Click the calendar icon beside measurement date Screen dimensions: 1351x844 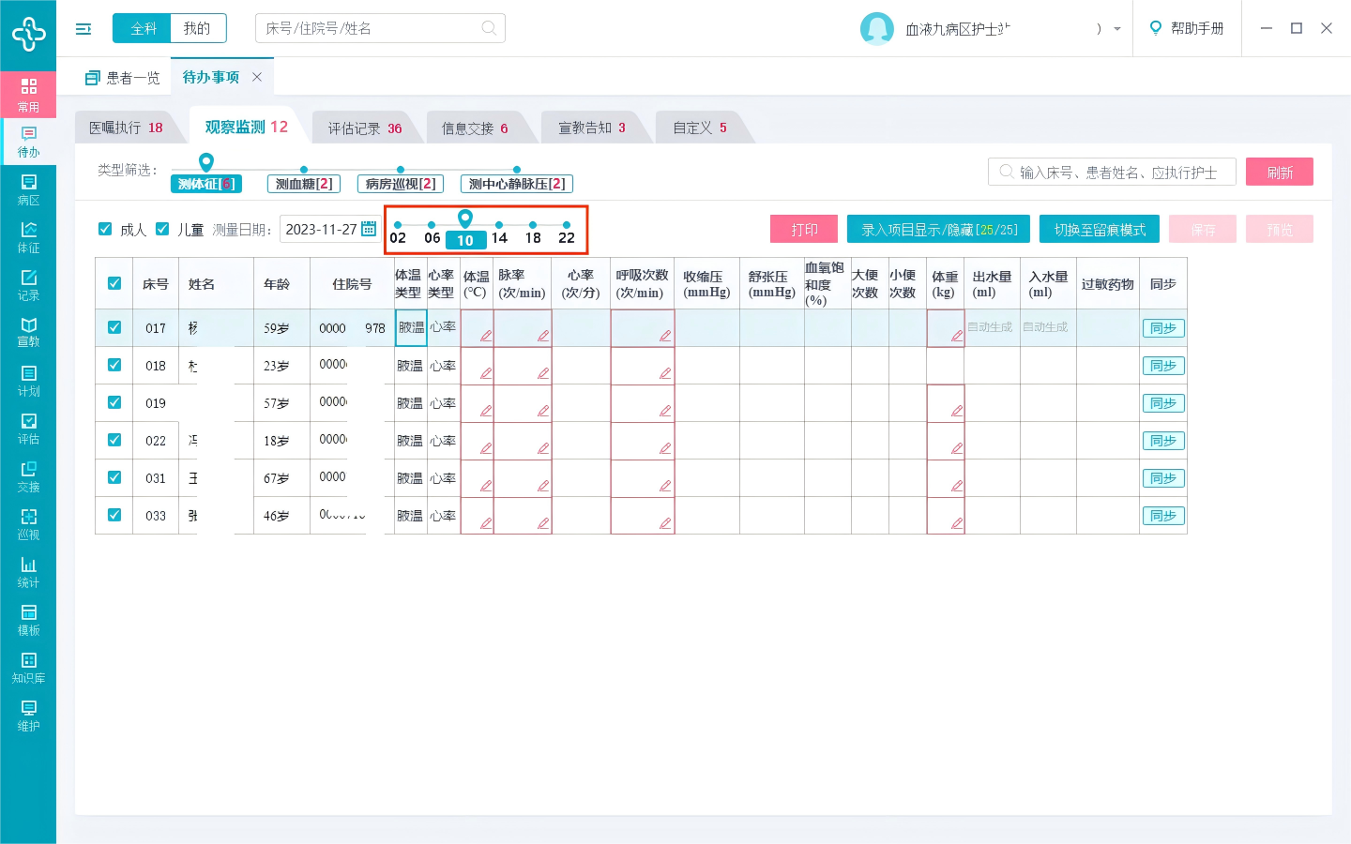369,229
